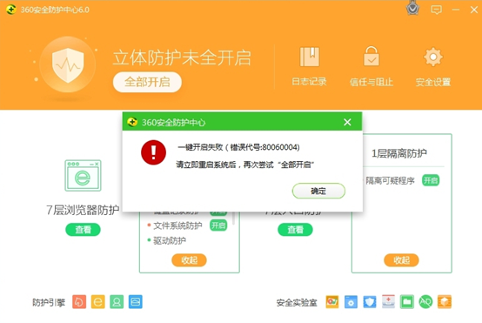The width and height of the screenshot is (482, 323).
Task: Open the feedback message icon in title bar
Action: pos(436,10)
